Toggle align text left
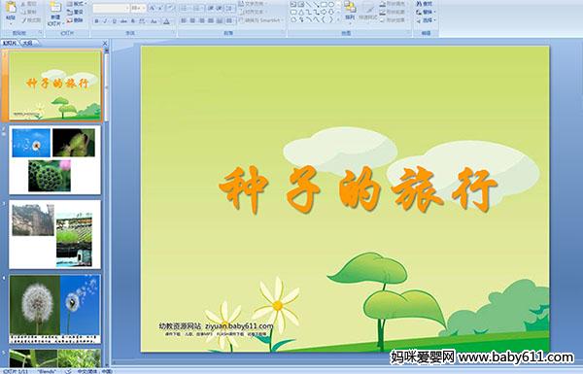Image resolution: width=583 pixels, height=374 pixels. (184, 20)
